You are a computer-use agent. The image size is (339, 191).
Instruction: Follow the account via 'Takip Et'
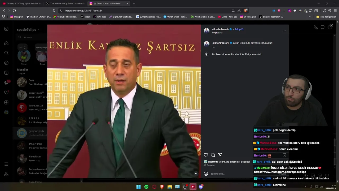pyautogui.click(x=239, y=29)
